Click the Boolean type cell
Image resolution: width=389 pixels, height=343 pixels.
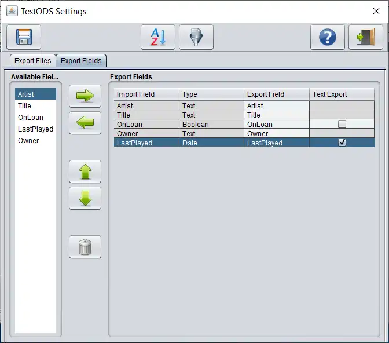tap(211, 124)
